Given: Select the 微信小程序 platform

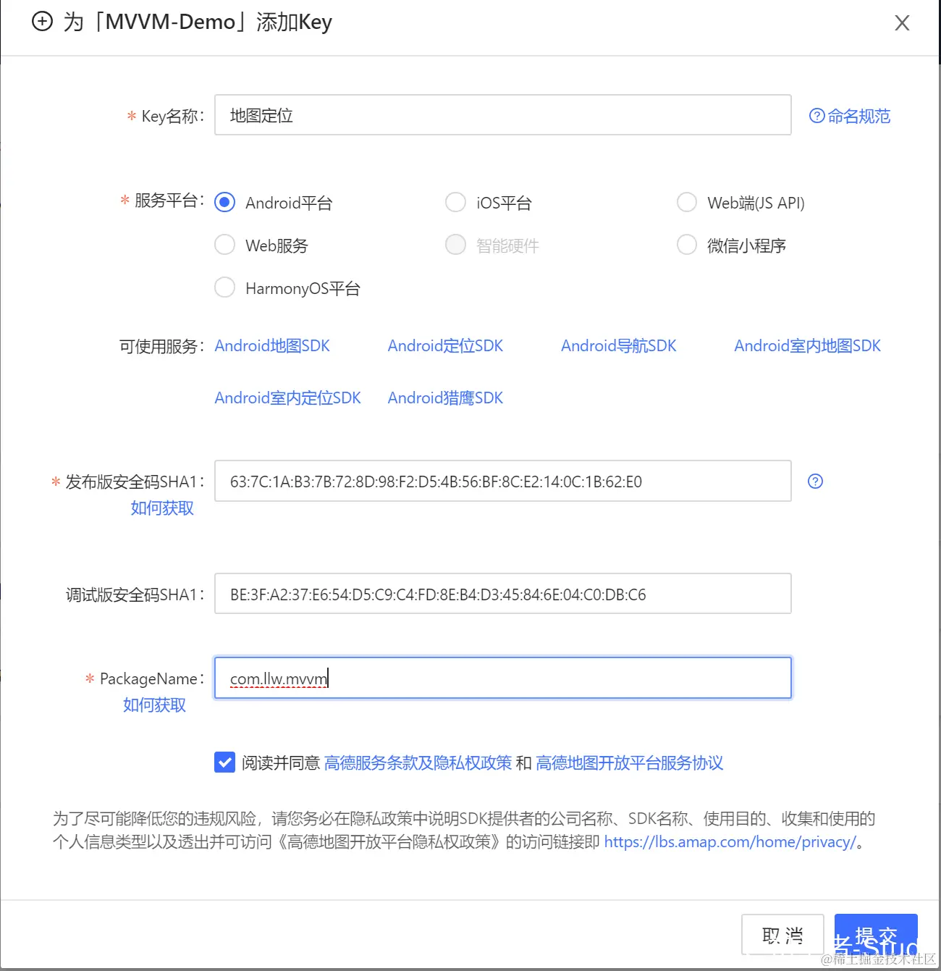Looking at the screenshot, I should pyautogui.click(x=686, y=245).
